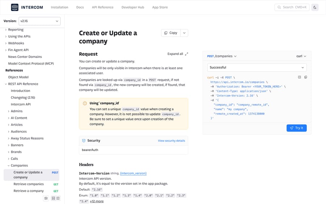Click the Copy button
Viewport: 326px width, 204px height.
(171, 33)
